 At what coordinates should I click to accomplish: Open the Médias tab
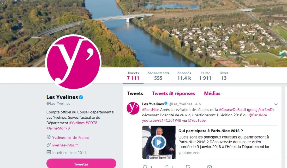coord(212,93)
